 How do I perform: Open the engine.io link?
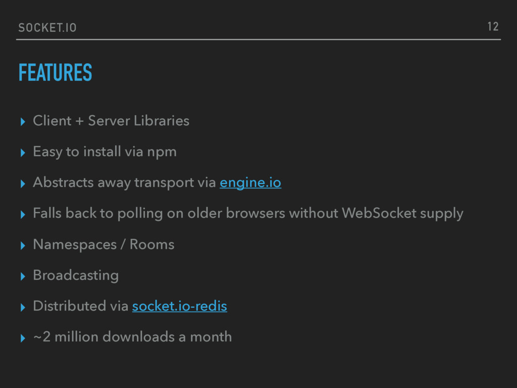[x=250, y=183]
